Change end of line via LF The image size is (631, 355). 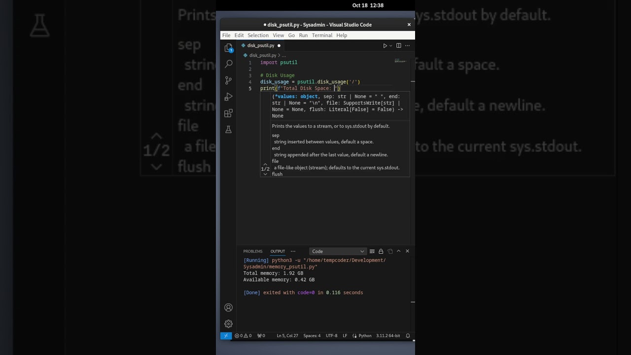[345, 336]
